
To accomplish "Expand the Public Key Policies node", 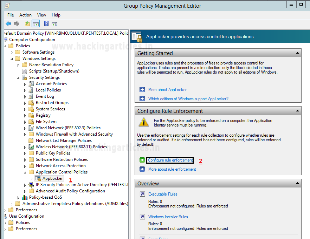I will point(25,153).
